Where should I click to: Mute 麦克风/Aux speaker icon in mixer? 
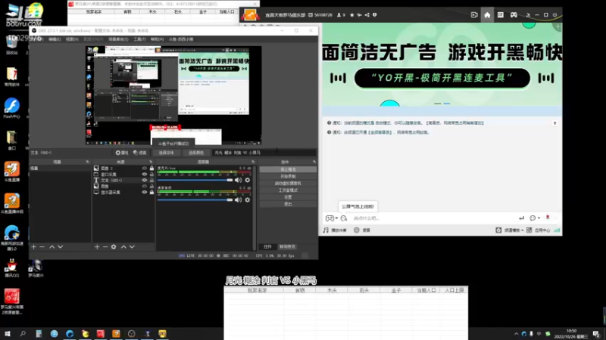pos(239,180)
